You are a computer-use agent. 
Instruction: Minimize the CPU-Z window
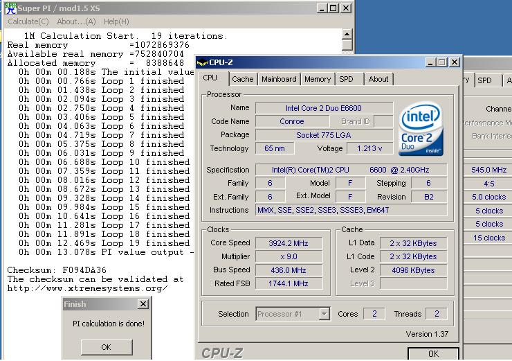click(x=430, y=62)
